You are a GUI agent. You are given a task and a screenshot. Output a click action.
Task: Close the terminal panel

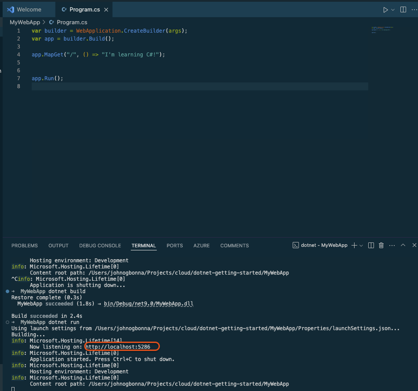[414, 245]
